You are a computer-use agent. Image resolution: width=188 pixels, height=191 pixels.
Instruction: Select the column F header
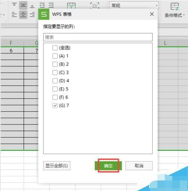(11, 43)
